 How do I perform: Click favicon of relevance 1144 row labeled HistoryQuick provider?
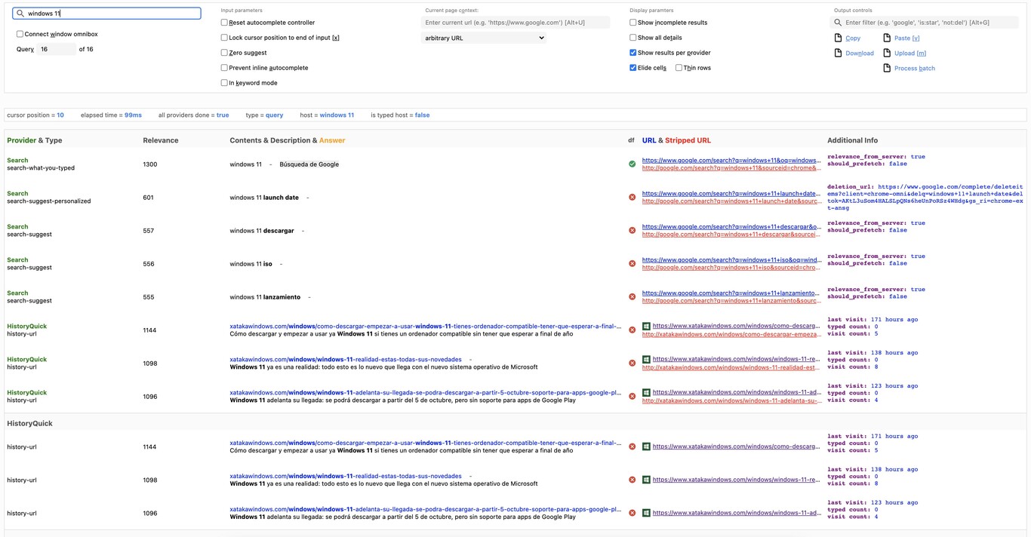coord(646,326)
